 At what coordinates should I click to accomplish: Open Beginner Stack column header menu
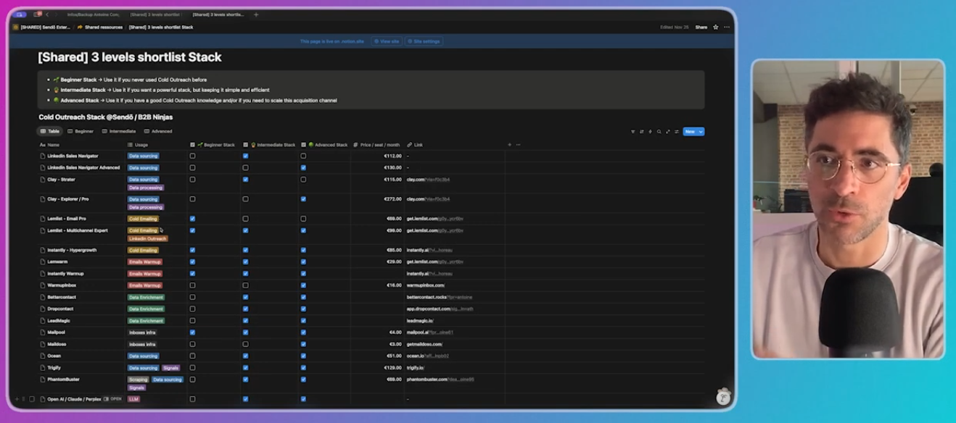pyautogui.click(x=213, y=145)
